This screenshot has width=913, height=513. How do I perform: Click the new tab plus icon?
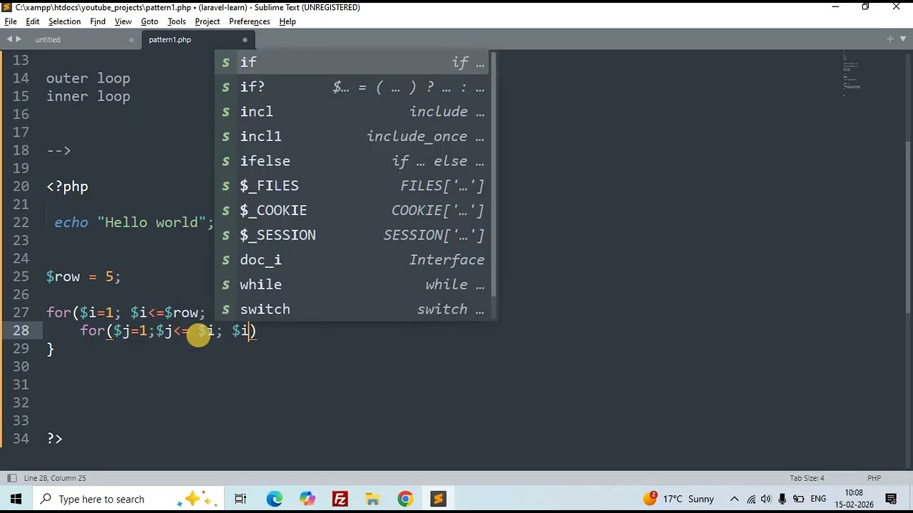(890, 39)
